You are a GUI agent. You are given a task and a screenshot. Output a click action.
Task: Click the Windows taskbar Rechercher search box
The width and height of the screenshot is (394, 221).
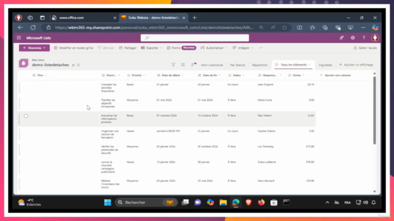pos(147,203)
